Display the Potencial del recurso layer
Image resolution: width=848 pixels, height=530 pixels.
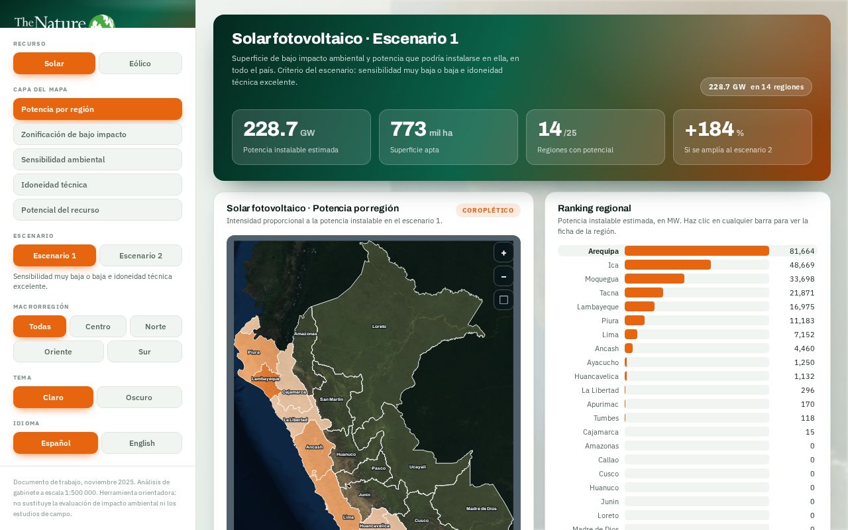[x=97, y=210]
